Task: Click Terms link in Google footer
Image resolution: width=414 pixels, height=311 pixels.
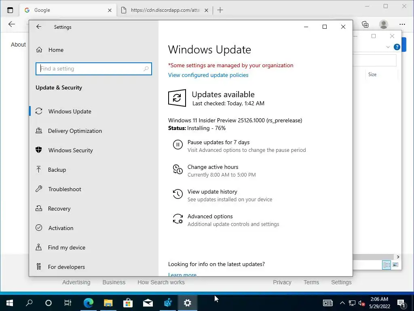Action: point(311,282)
